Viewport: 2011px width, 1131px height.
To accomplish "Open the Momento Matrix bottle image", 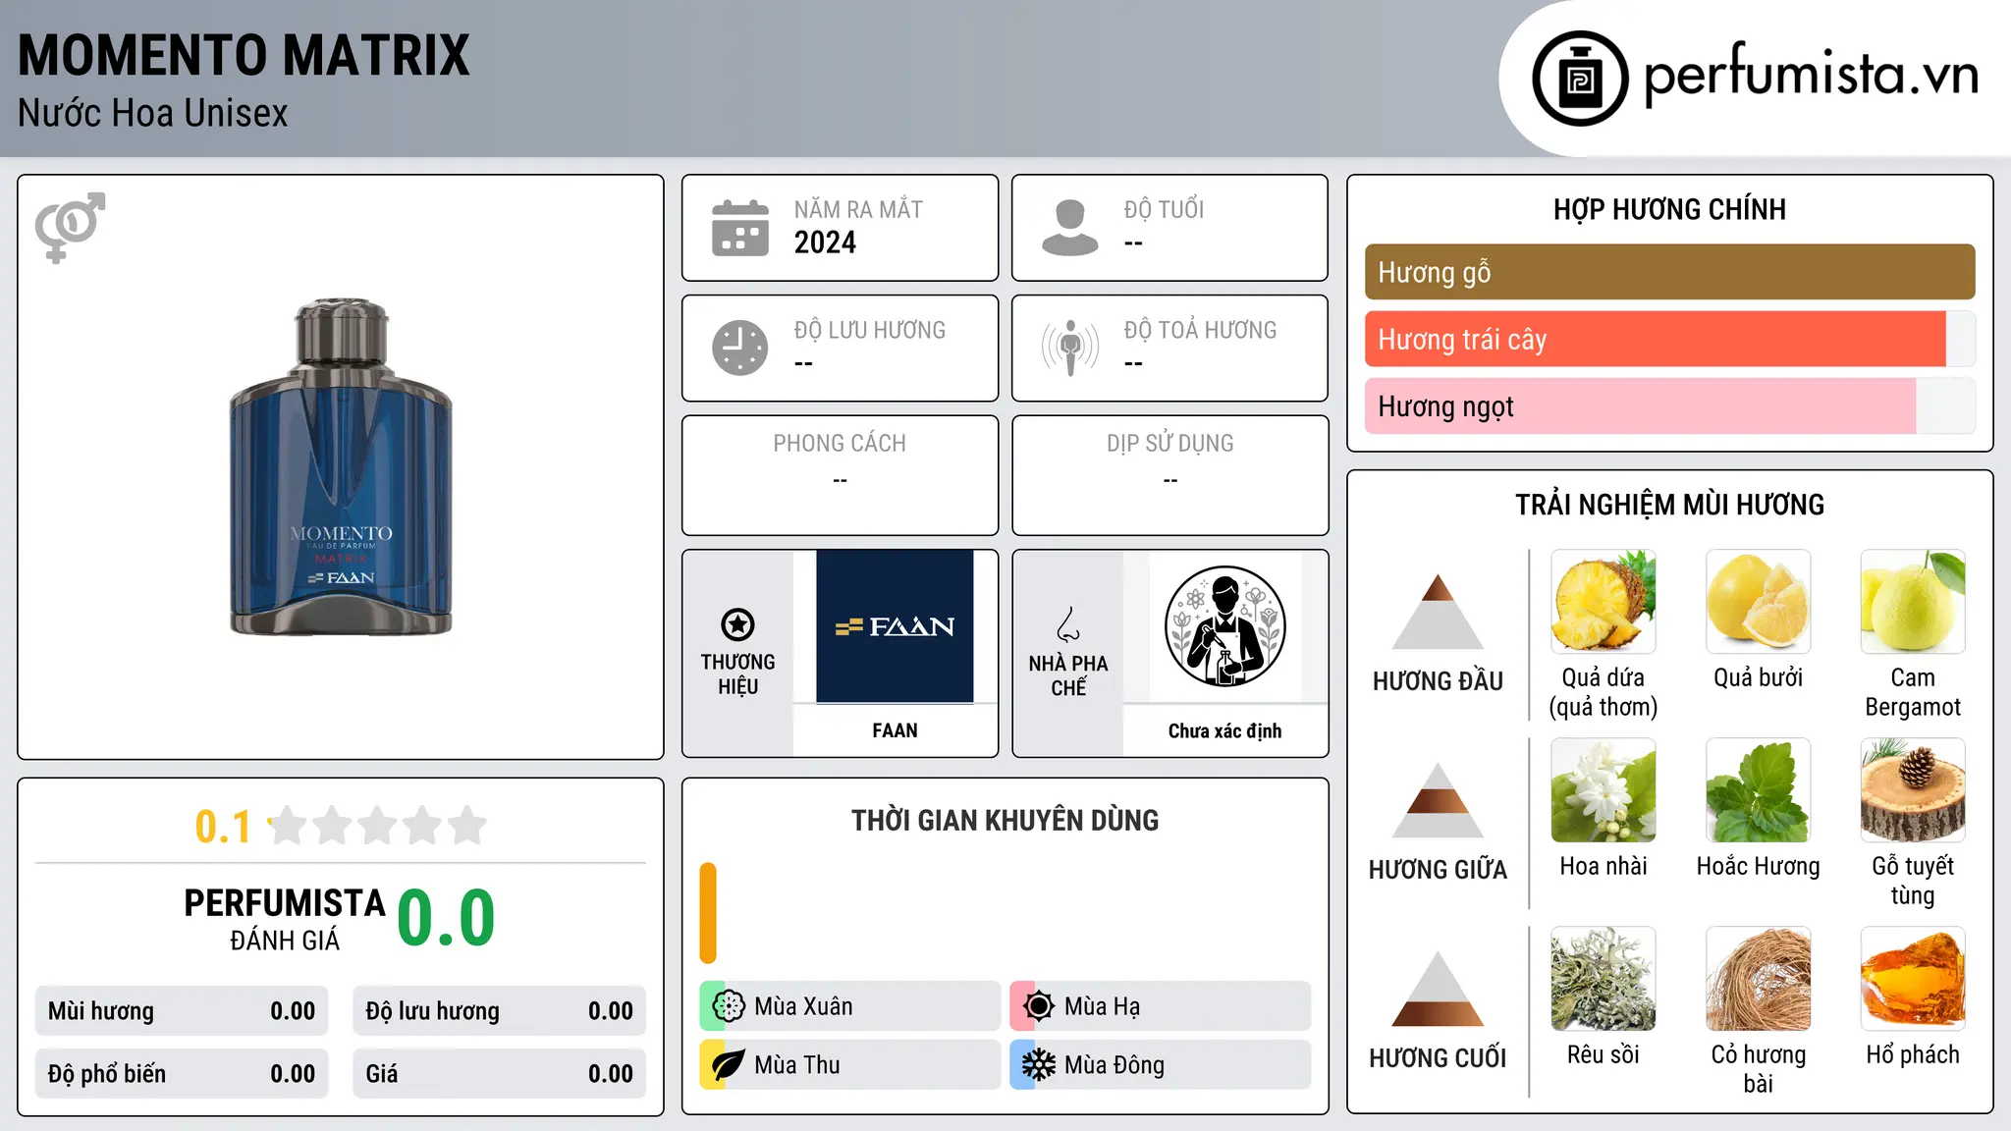I will click(341, 467).
